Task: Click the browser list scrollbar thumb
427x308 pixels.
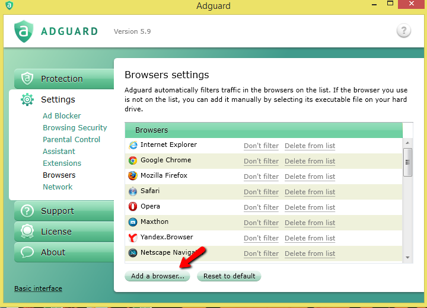Action: coord(407,162)
